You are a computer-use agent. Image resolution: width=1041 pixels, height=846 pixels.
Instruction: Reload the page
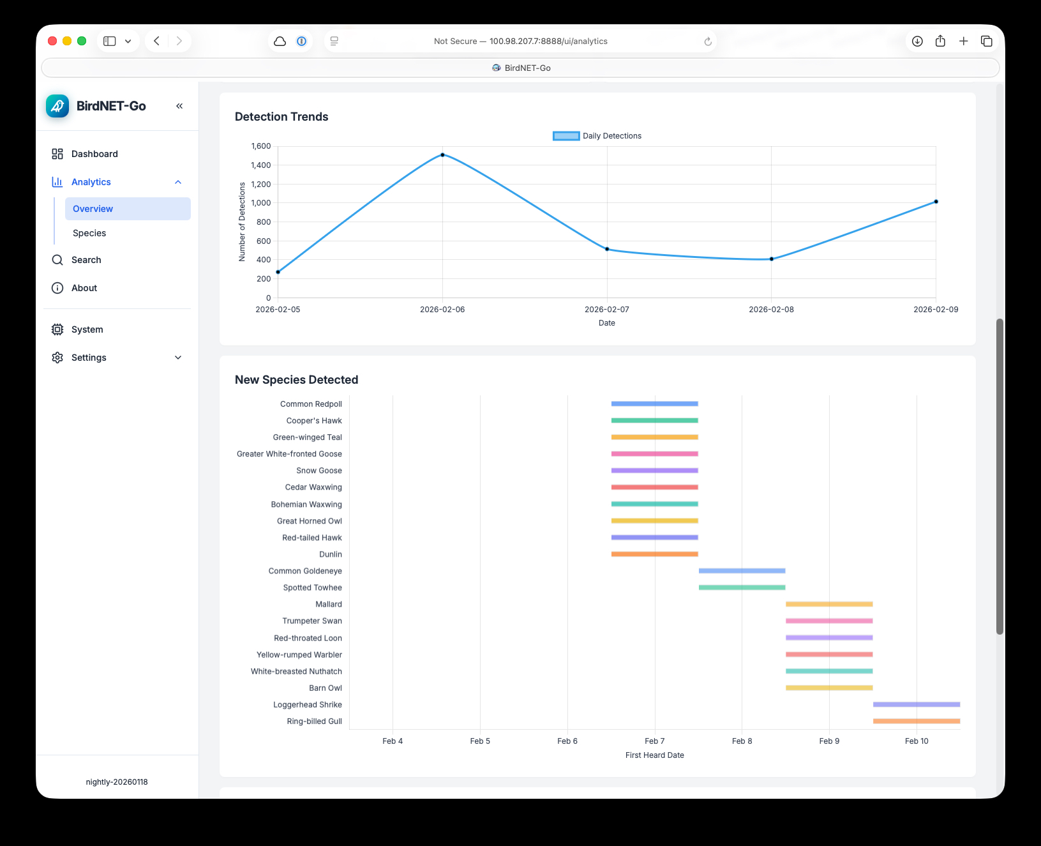(x=708, y=42)
